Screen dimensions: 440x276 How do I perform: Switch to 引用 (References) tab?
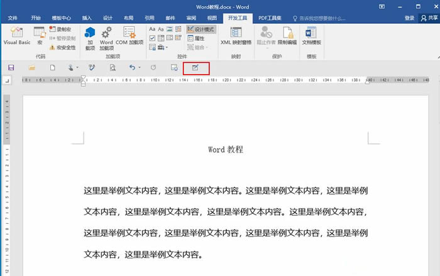click(150, 18)
